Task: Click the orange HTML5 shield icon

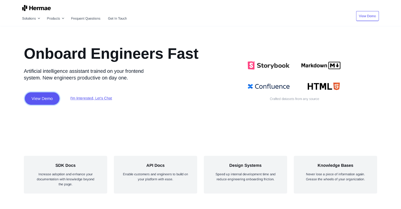Action: [337, 86]
